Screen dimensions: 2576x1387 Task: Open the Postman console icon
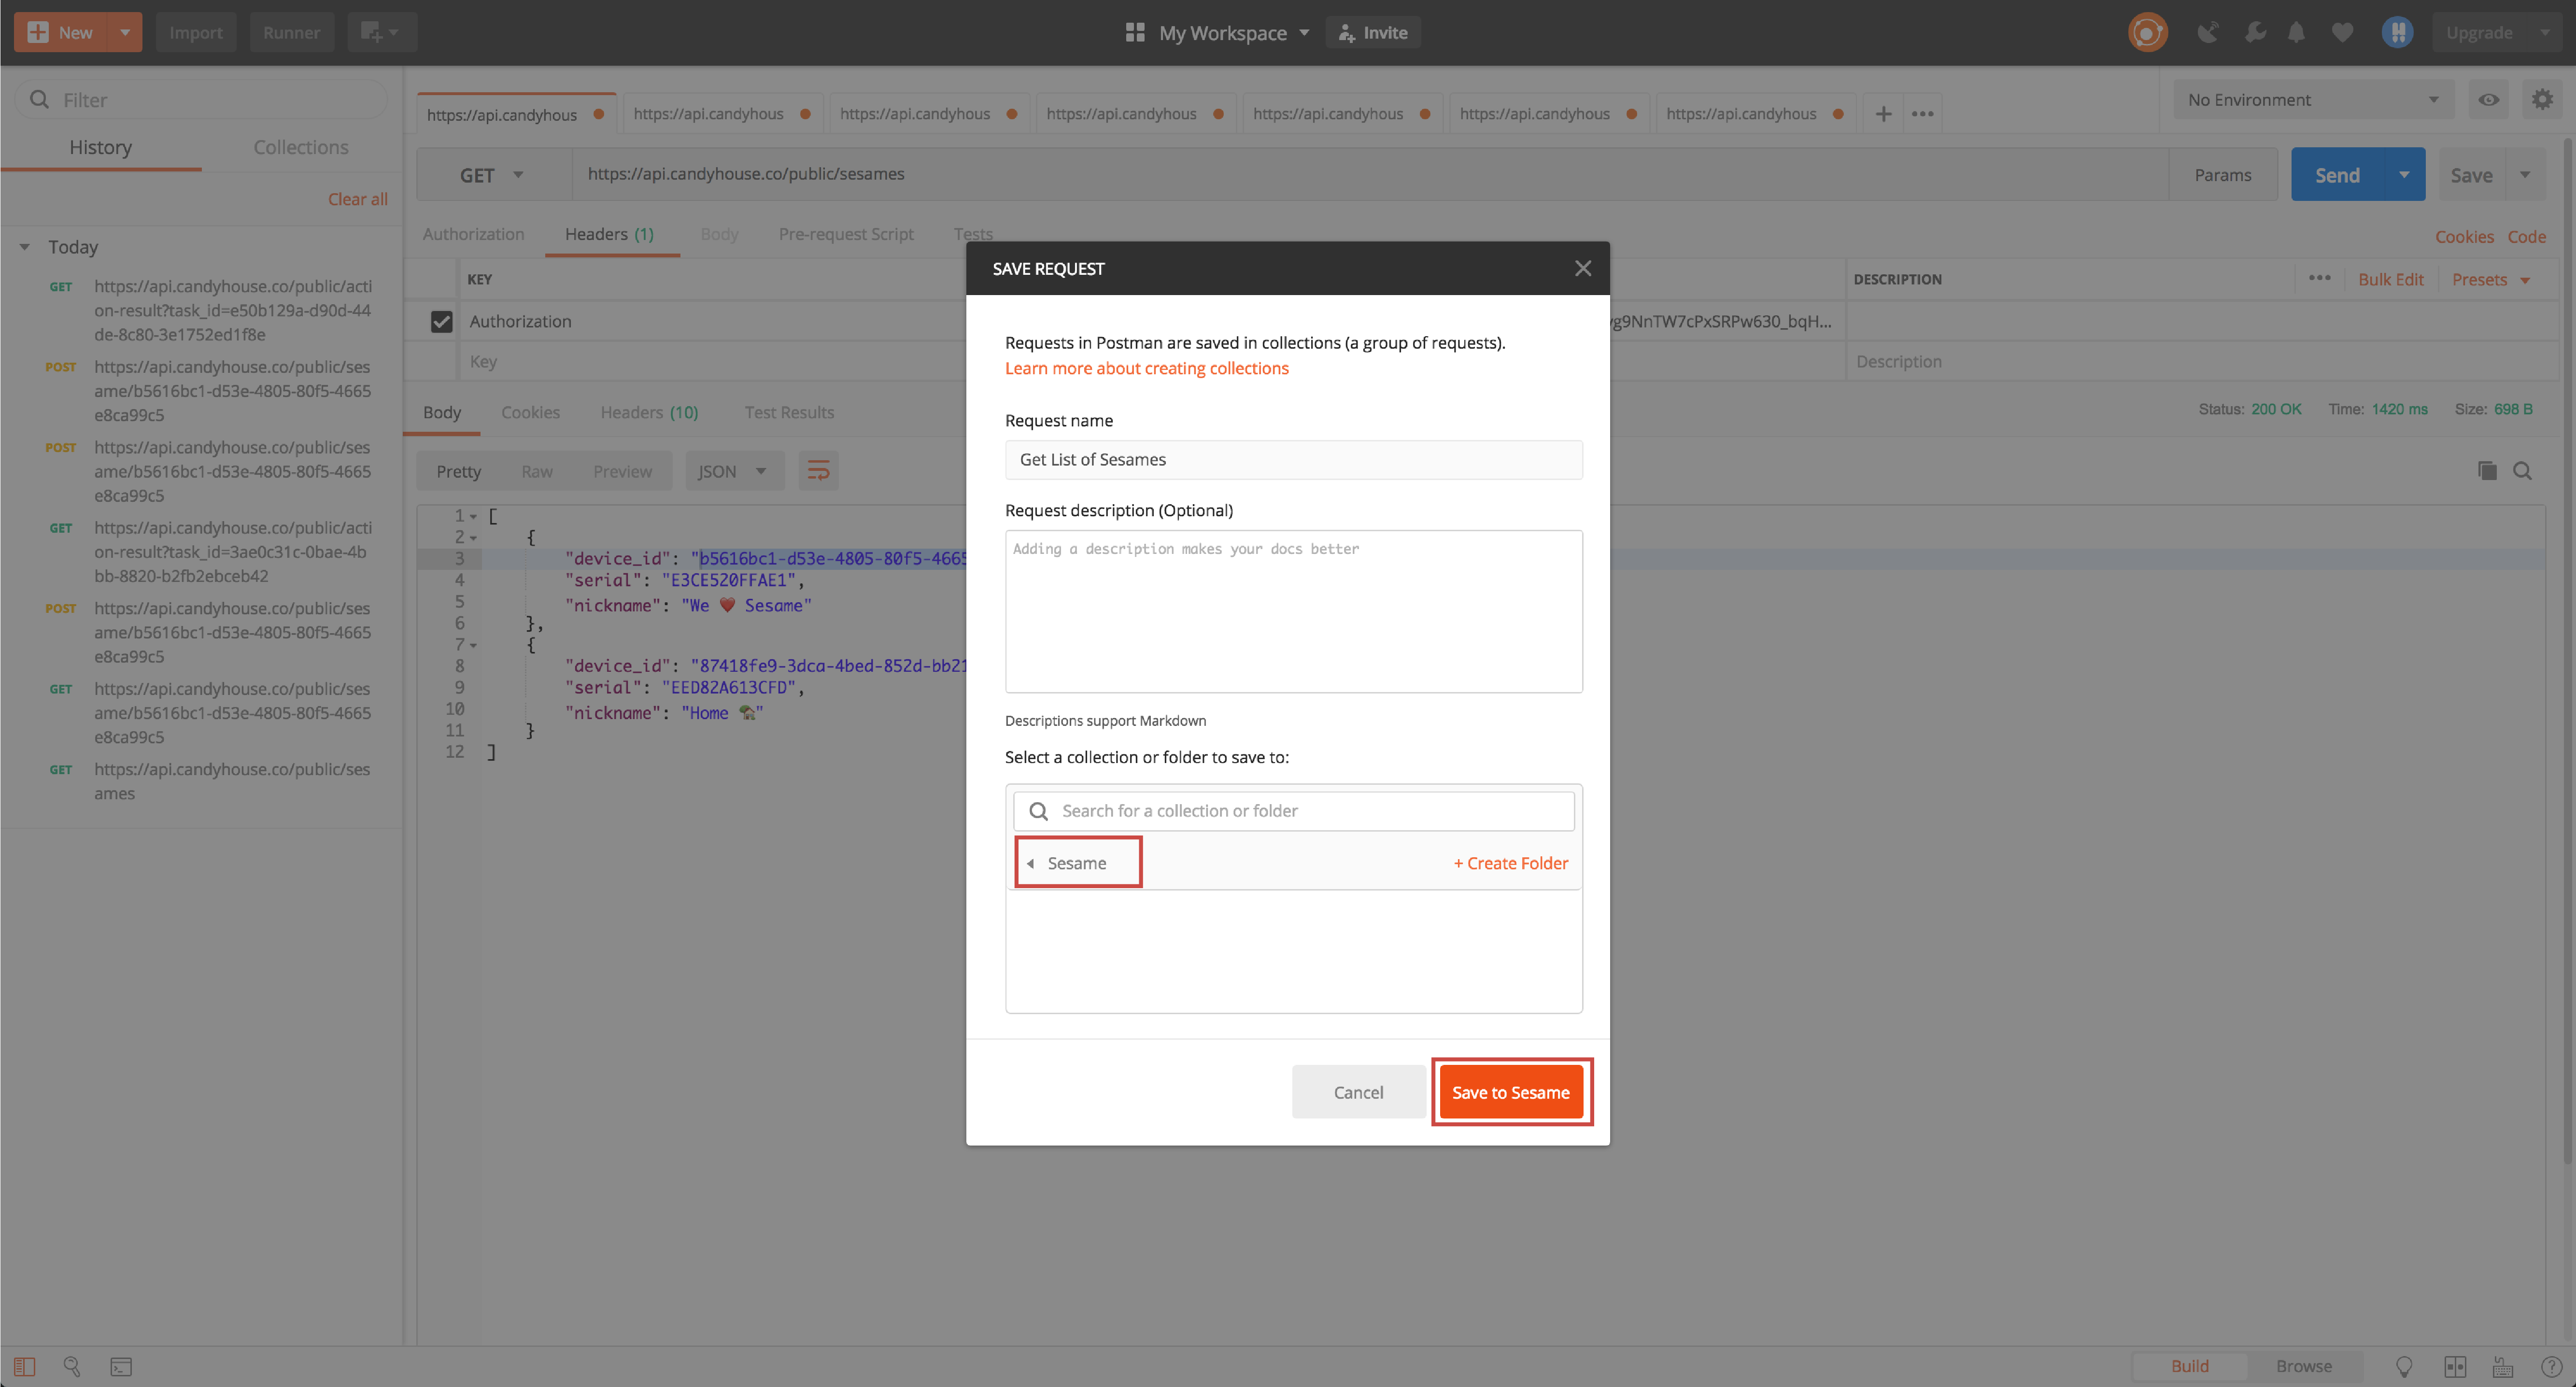[x=121, y=1366]
